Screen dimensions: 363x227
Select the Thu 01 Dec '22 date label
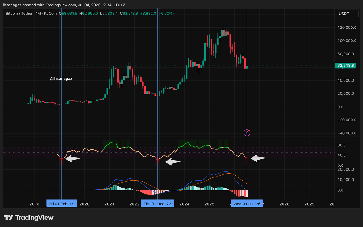[x=158, y=204]
